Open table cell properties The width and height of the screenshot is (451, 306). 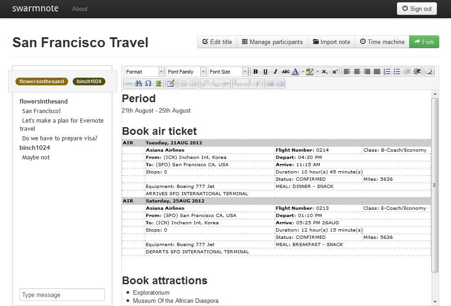(193, 84)
